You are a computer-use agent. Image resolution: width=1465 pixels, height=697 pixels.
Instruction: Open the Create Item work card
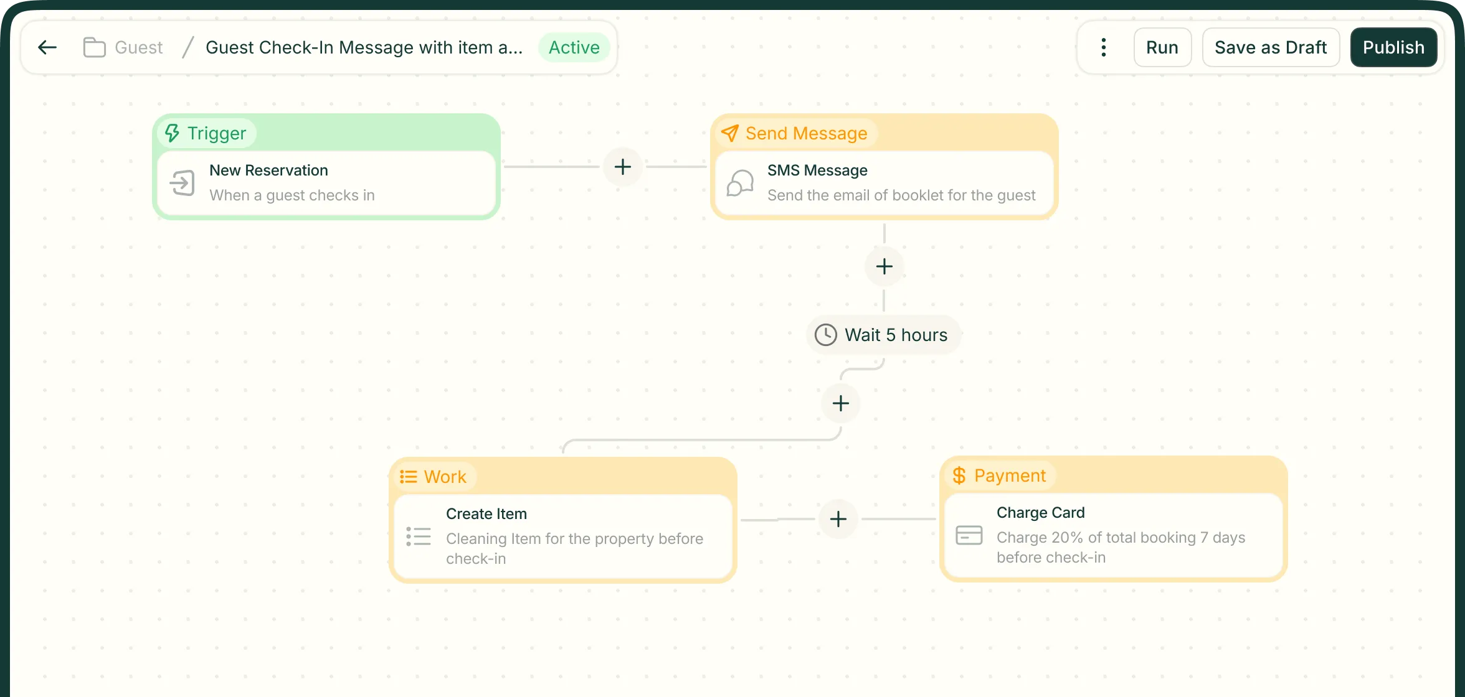click(563, 535)
